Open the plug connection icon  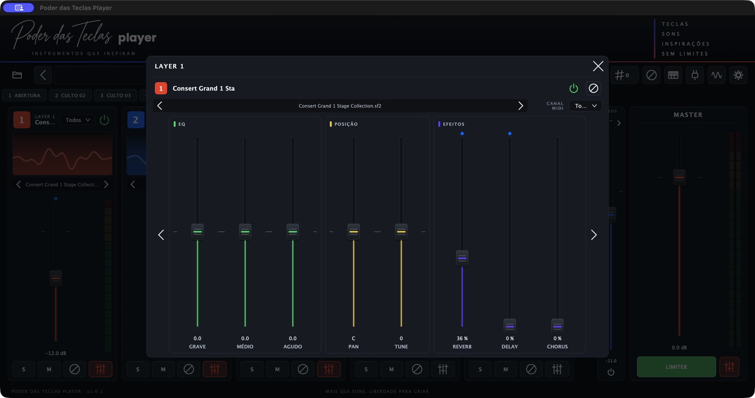tap(695, 75)
